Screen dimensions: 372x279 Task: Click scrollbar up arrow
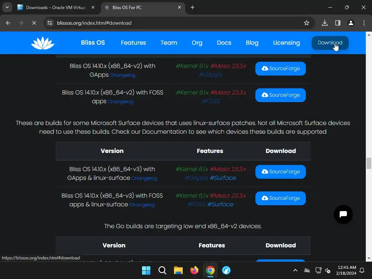[369, 35]
